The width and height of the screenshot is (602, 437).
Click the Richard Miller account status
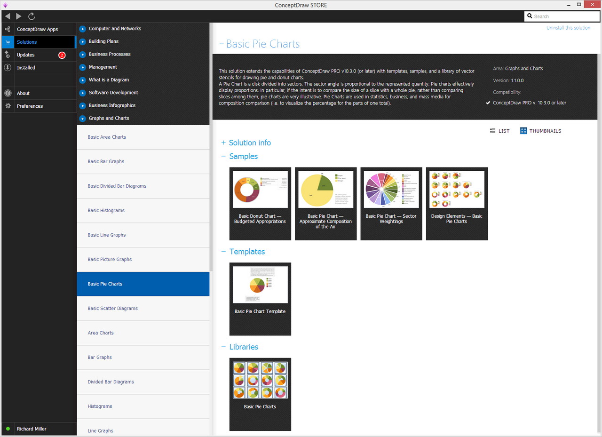(x=39, y=429)
